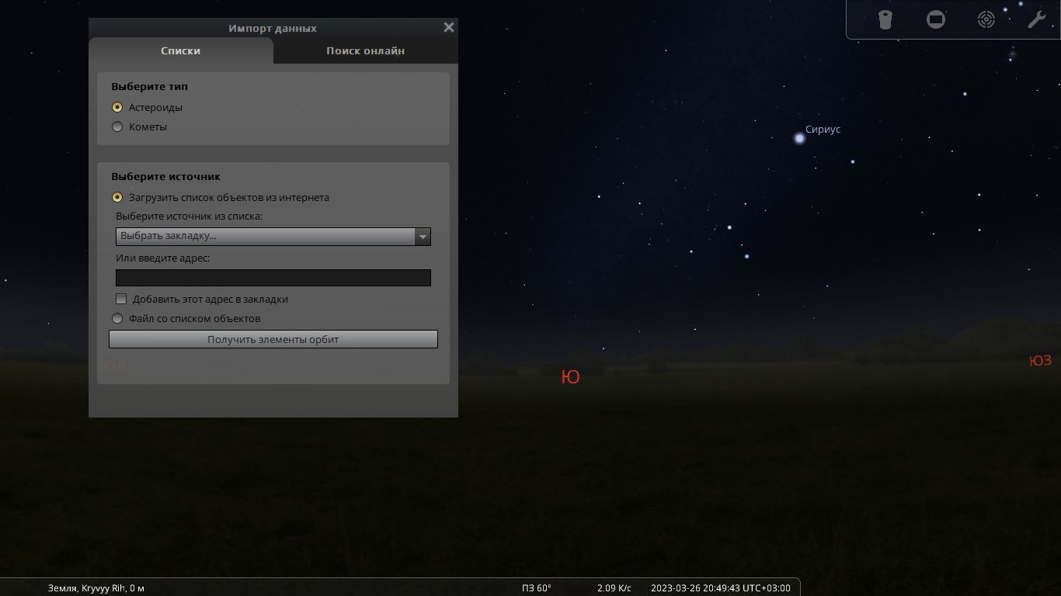Open oculars configuration with the wrench icon

click(x=1037, y=19)
